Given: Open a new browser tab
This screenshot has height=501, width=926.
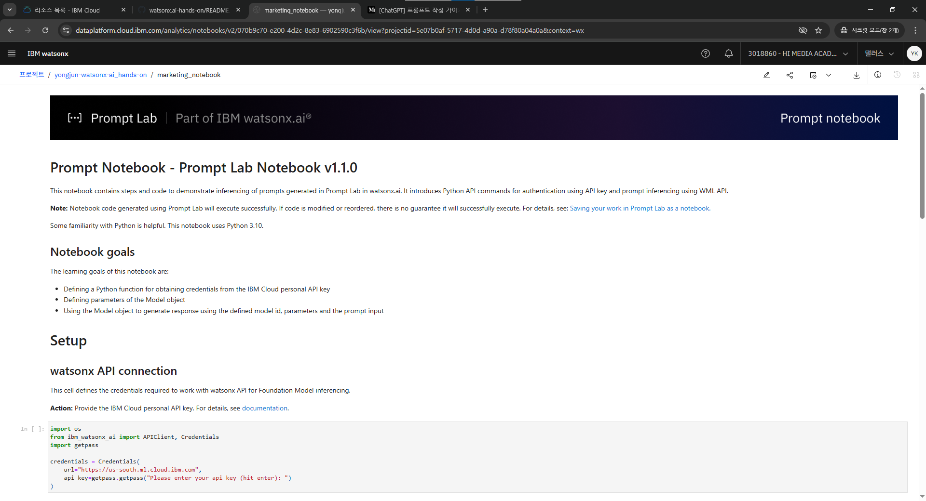Looking at the screenshot, I should (485, 10).
